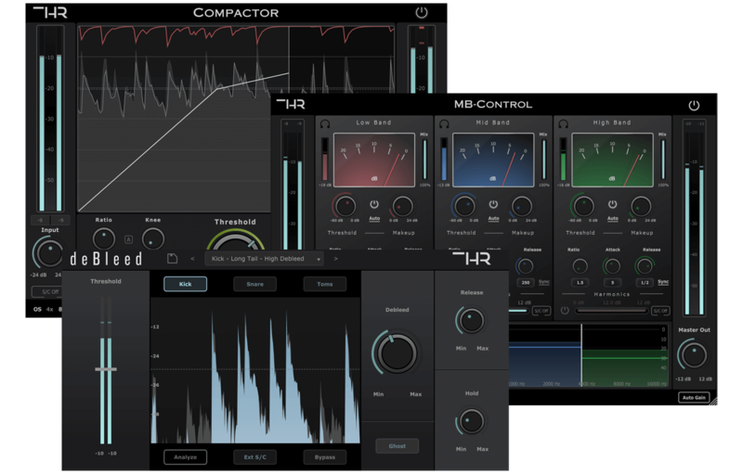Go to the previous deBleed preset
The width and height of the screenshot is (743, 474).
coord(192,259)
